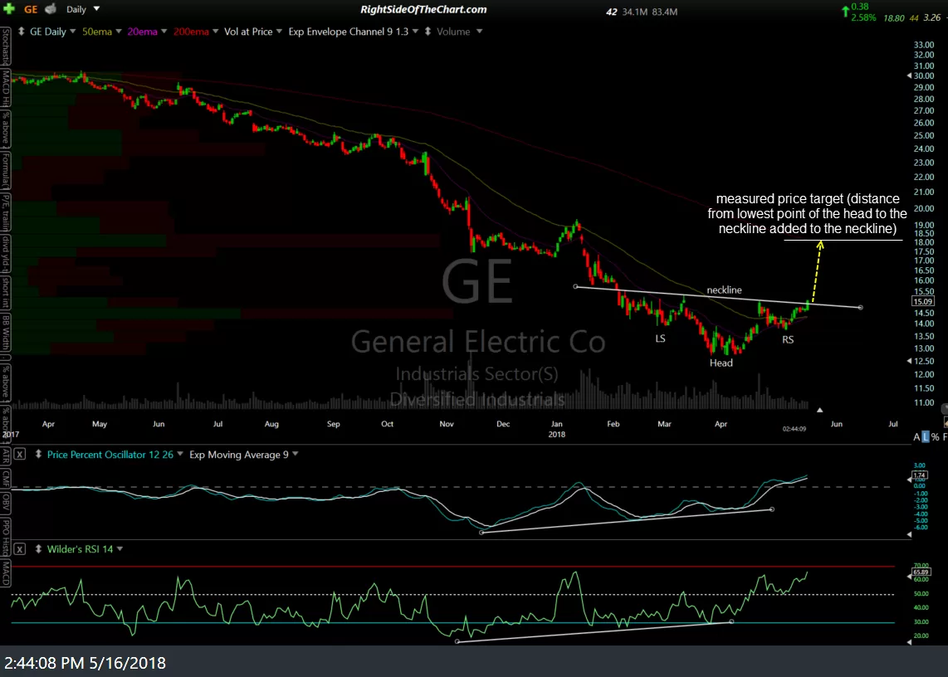
Task: Click the 15.09 current price label
Action: point(922,301)
